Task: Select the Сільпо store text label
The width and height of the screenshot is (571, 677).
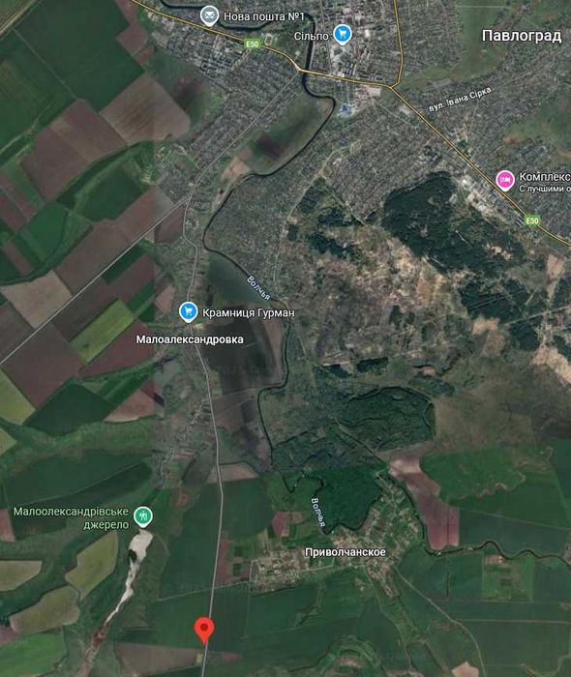Action: [312, 37]
